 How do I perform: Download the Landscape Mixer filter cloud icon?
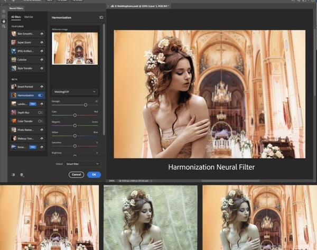coord(42,104)
